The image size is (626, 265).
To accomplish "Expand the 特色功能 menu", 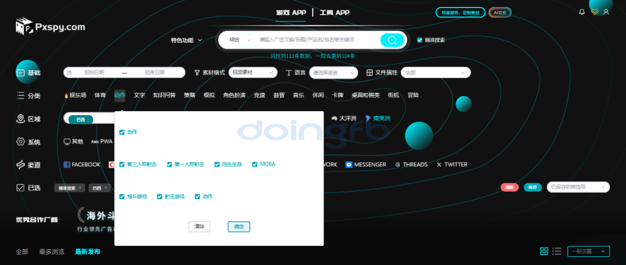I will [x=186, y=40].
